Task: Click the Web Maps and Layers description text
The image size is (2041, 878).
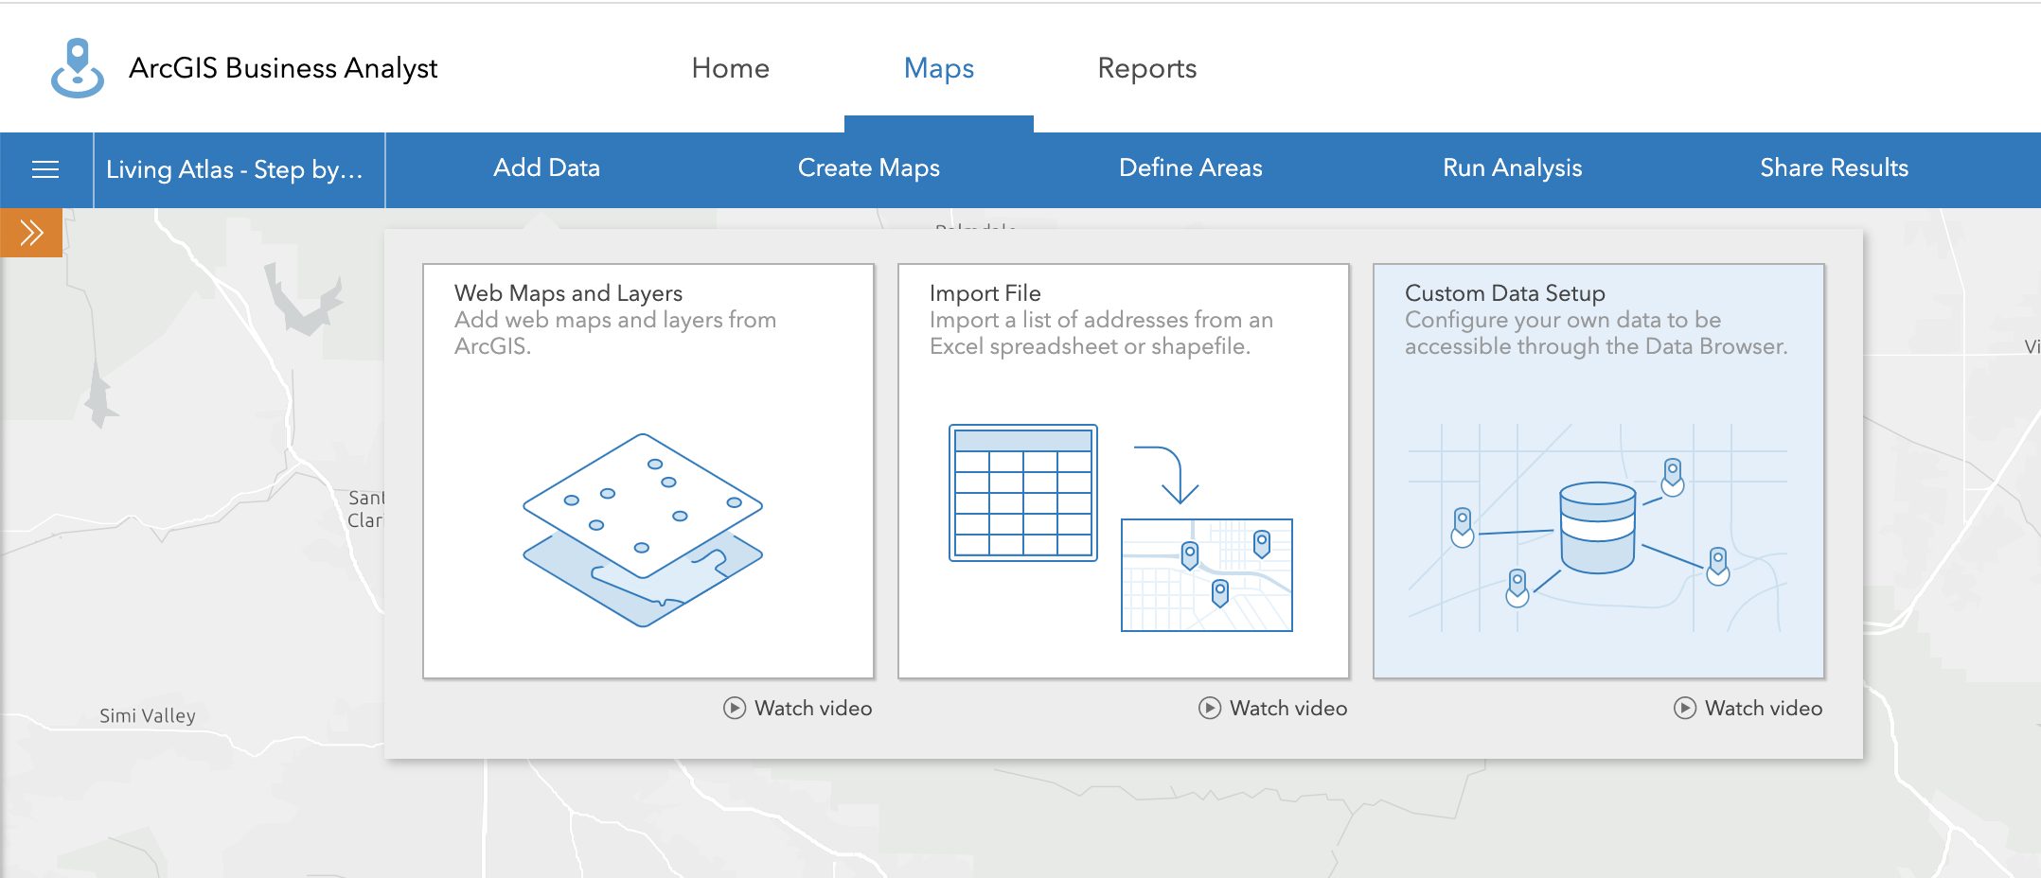Action: [x=615, y=333]
